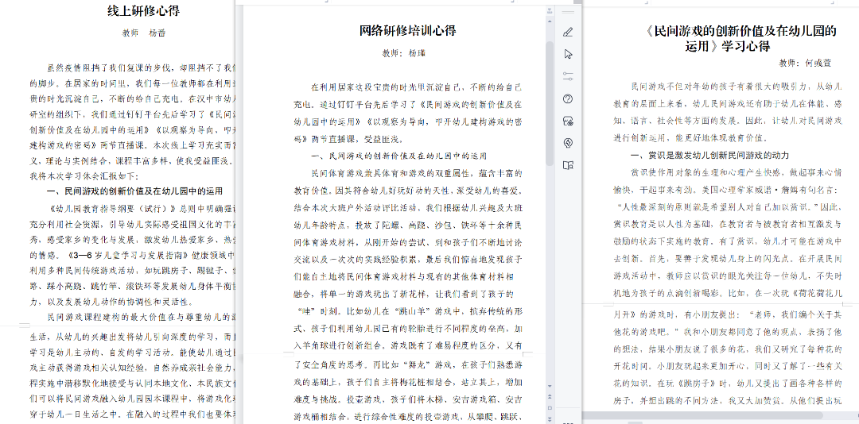Click author '教师：何彧萱' in right document
Viewport: 859px width, 424px height.
pos(805,63)
